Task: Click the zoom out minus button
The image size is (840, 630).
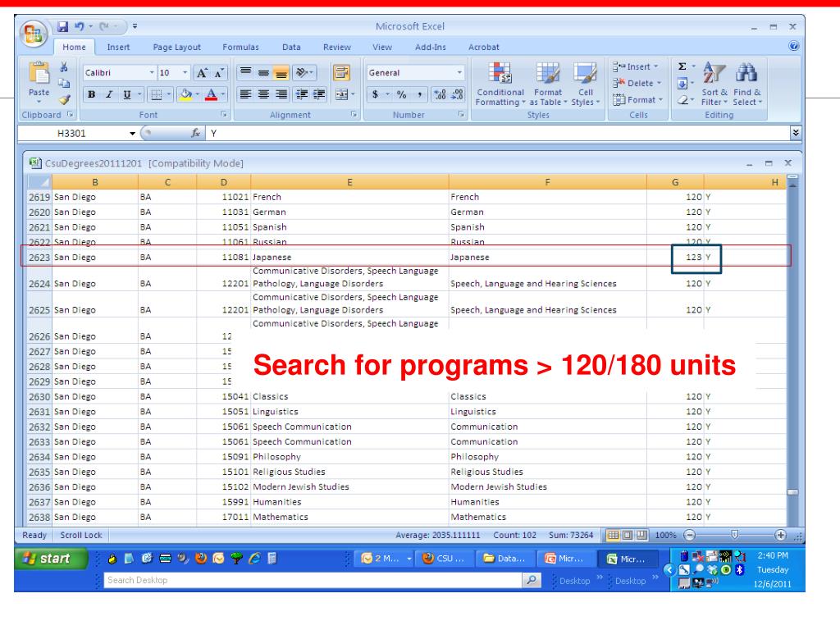Action: tap(690, 535)
